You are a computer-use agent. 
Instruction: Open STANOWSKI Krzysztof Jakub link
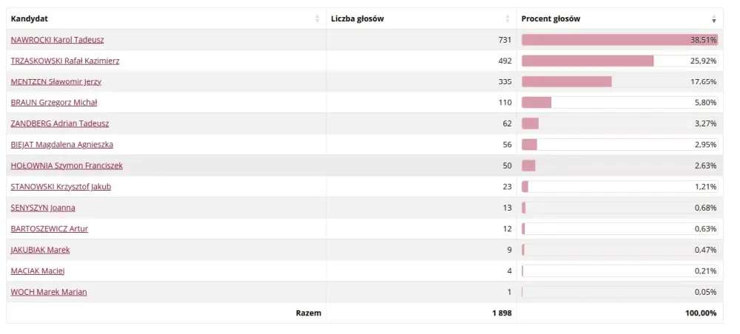tap(61, 186)
